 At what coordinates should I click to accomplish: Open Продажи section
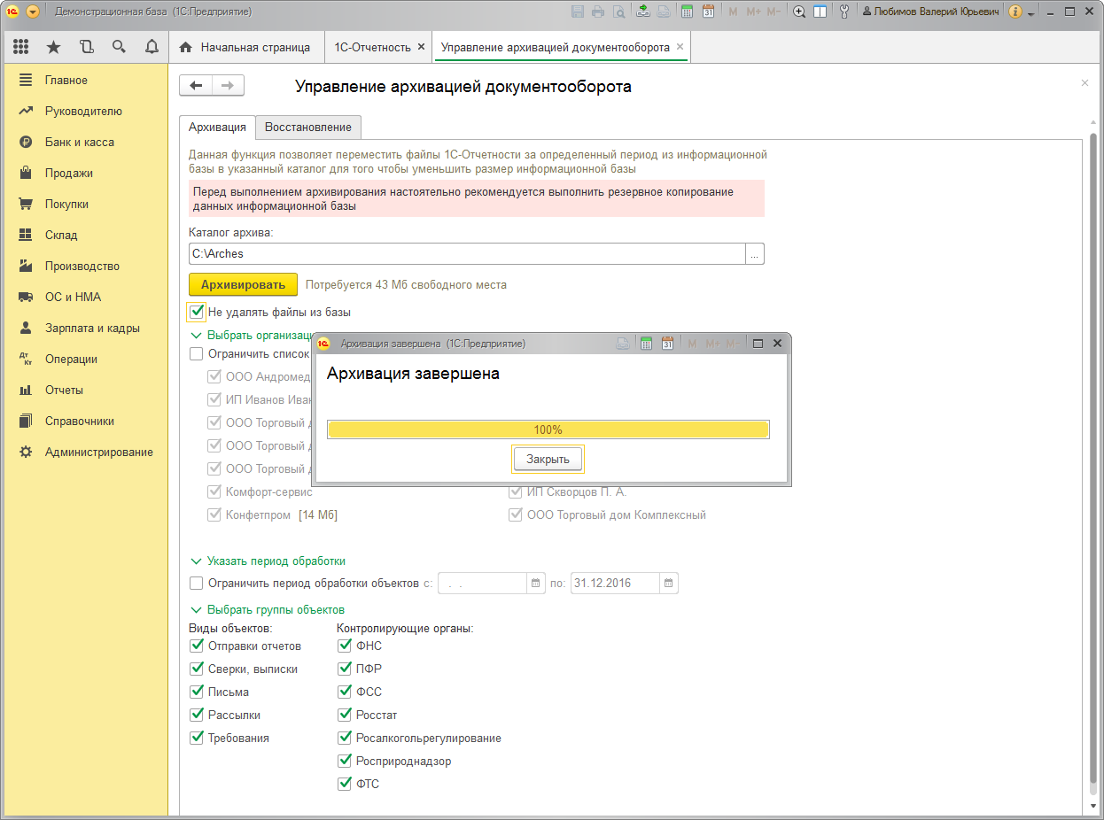69,173
